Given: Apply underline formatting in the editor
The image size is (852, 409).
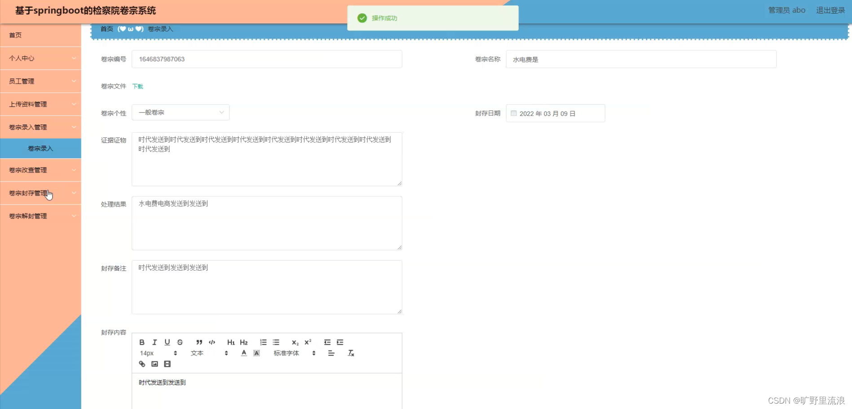Looking at the screenshot, I should coord(167,342).
